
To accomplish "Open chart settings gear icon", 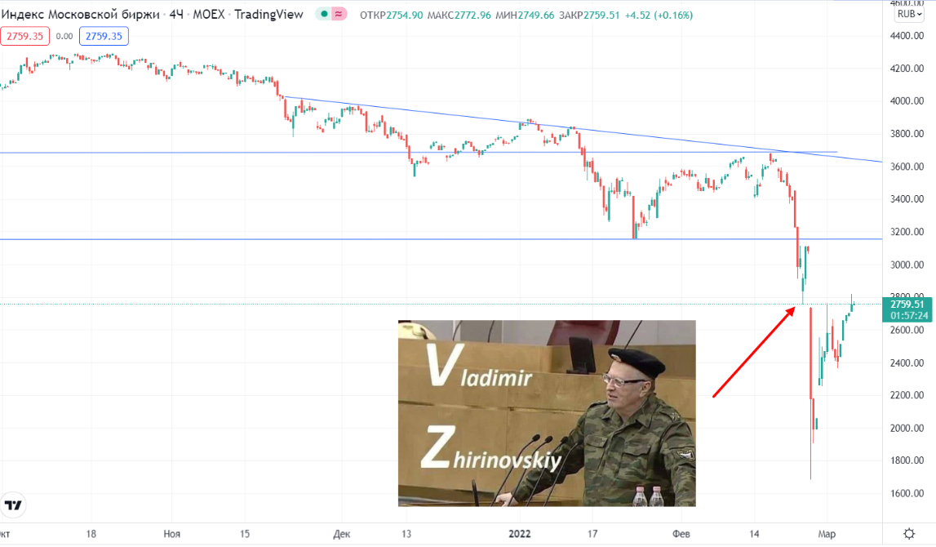I will pyautogui.click(x=909, y=534).
